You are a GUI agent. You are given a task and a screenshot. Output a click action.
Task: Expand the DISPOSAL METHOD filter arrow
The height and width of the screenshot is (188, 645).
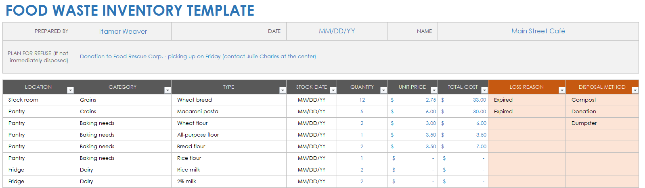[635, 90]
